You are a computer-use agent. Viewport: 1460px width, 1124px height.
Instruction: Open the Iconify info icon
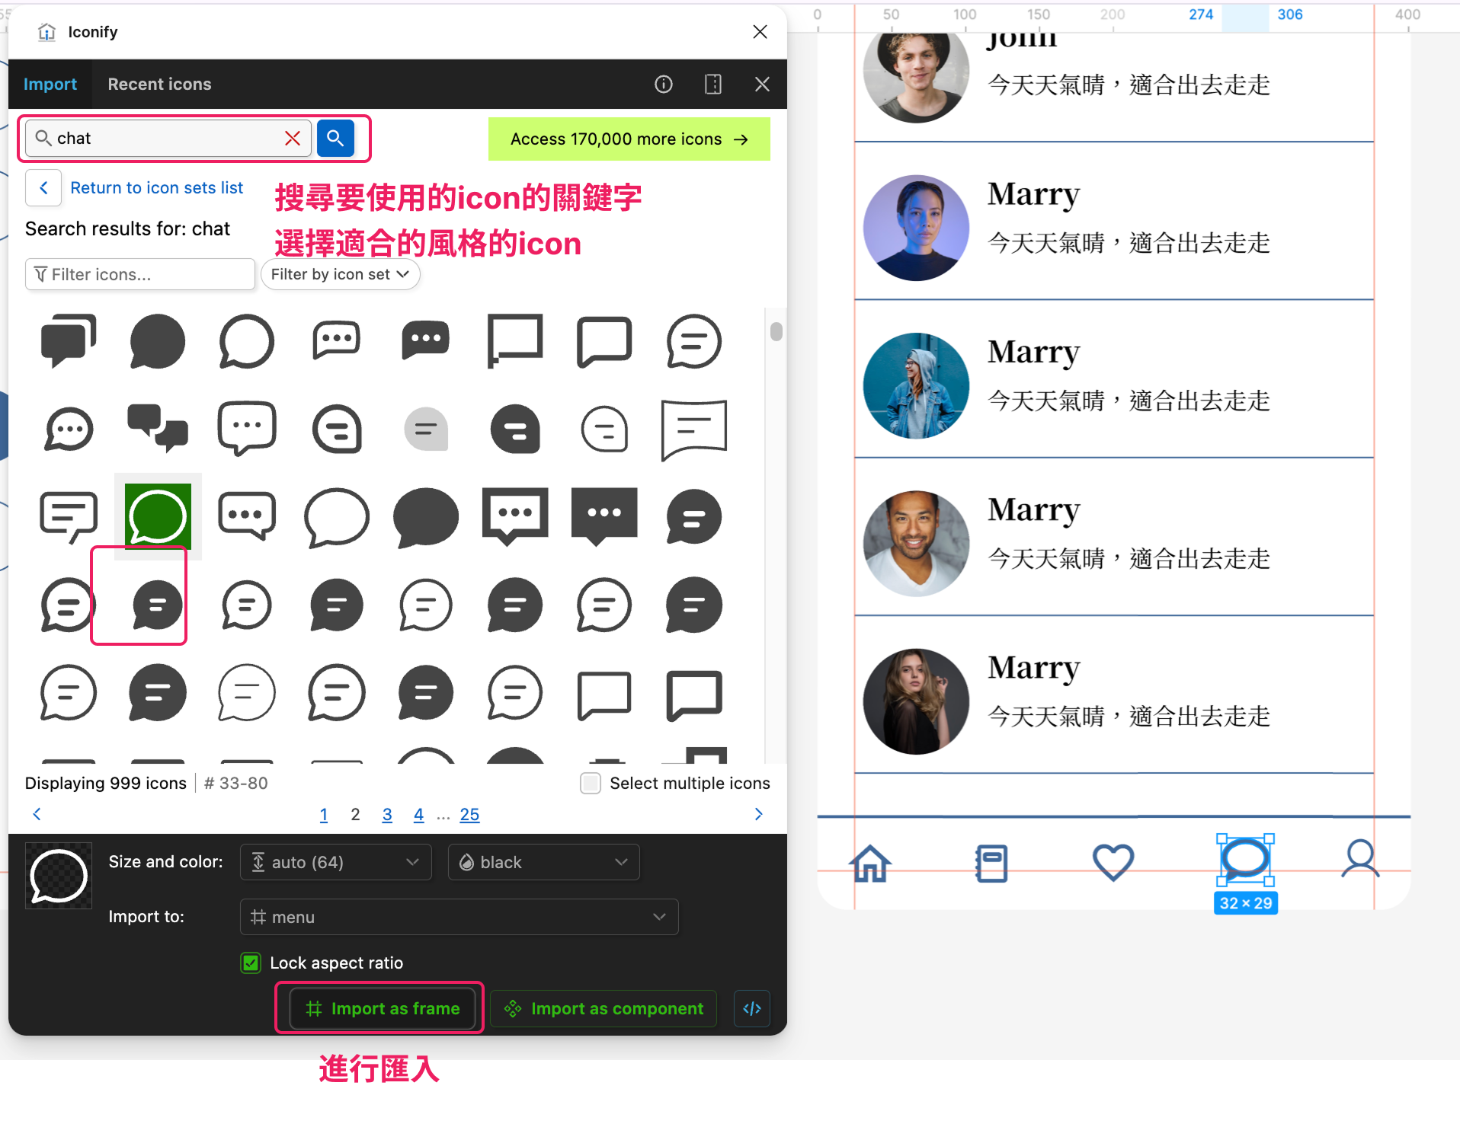tap(663, 84)
